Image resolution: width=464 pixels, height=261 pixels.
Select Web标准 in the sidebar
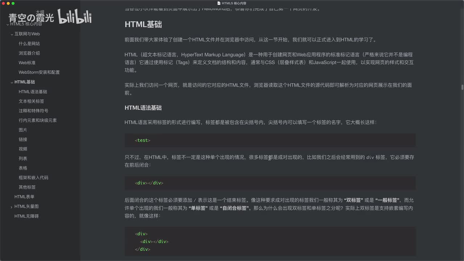tap(27, 63)
